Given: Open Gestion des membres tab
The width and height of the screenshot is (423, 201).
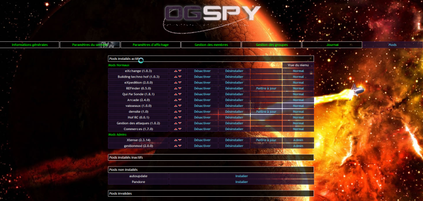Looking at the screenshot, I should pyautogui.click(x=211, y=45).
